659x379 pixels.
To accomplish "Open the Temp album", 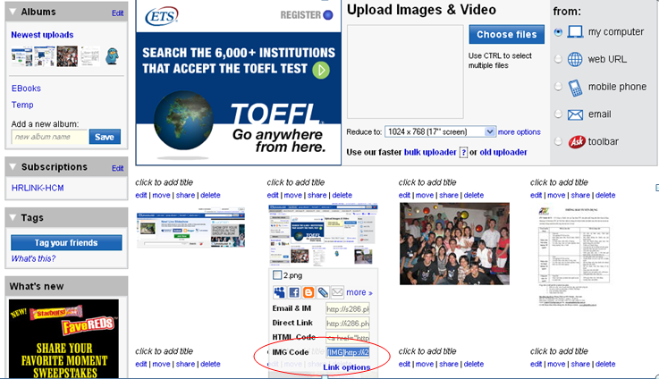I will pyautogui.click(x=22, y=105).
